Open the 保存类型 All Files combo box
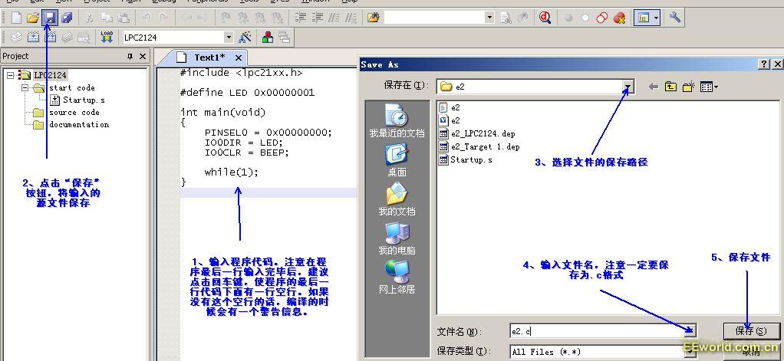This screenshot has height=361, width=784. click(603, 352)
